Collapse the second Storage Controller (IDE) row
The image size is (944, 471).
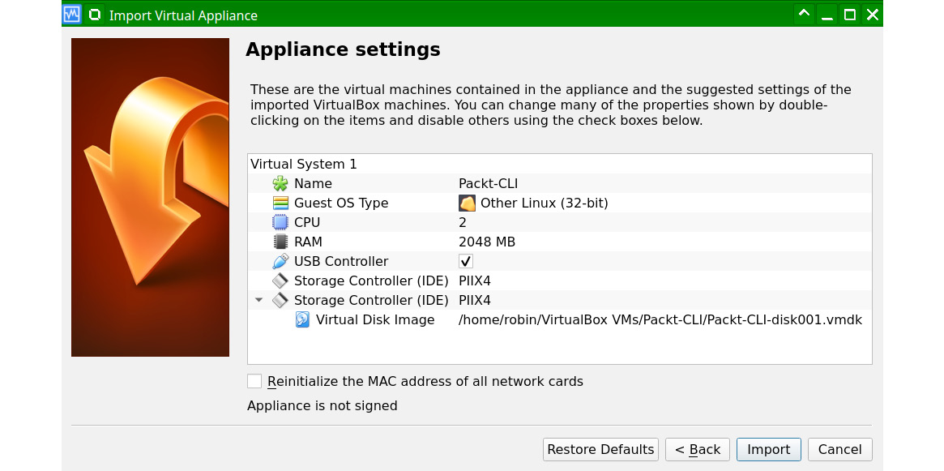(258, 300)
